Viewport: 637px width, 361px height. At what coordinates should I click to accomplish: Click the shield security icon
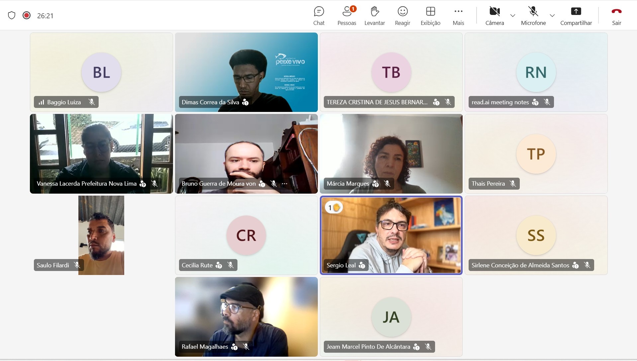[x=12, y=15]
